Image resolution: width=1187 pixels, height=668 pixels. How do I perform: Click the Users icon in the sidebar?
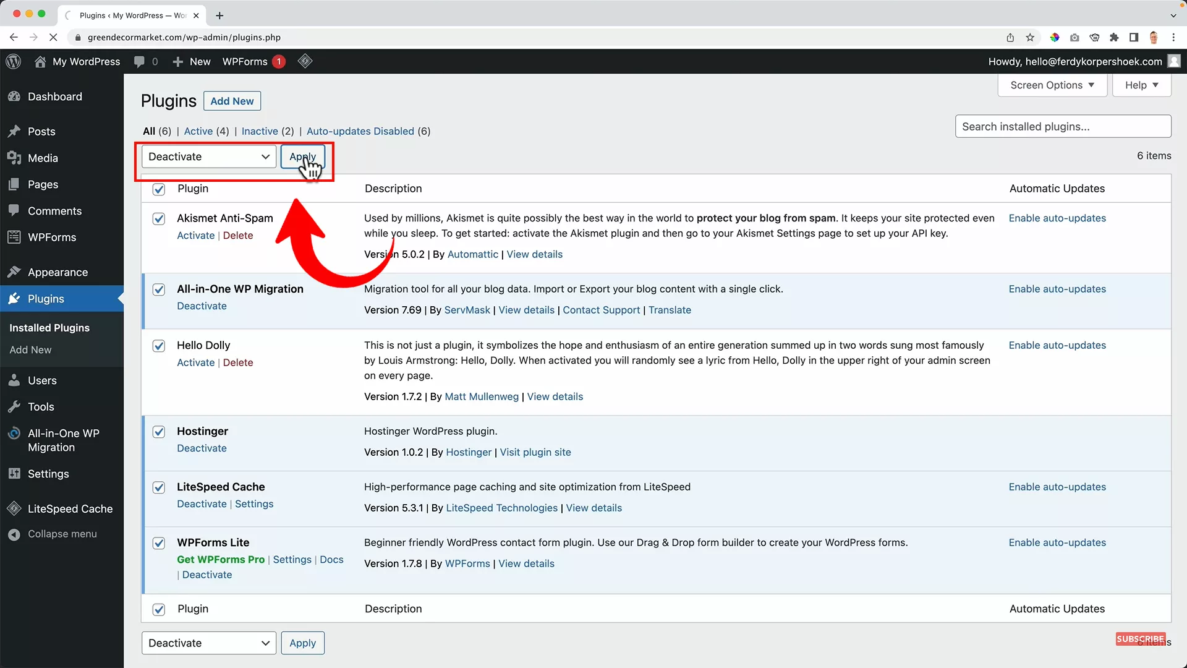click(x=14, y=380)
